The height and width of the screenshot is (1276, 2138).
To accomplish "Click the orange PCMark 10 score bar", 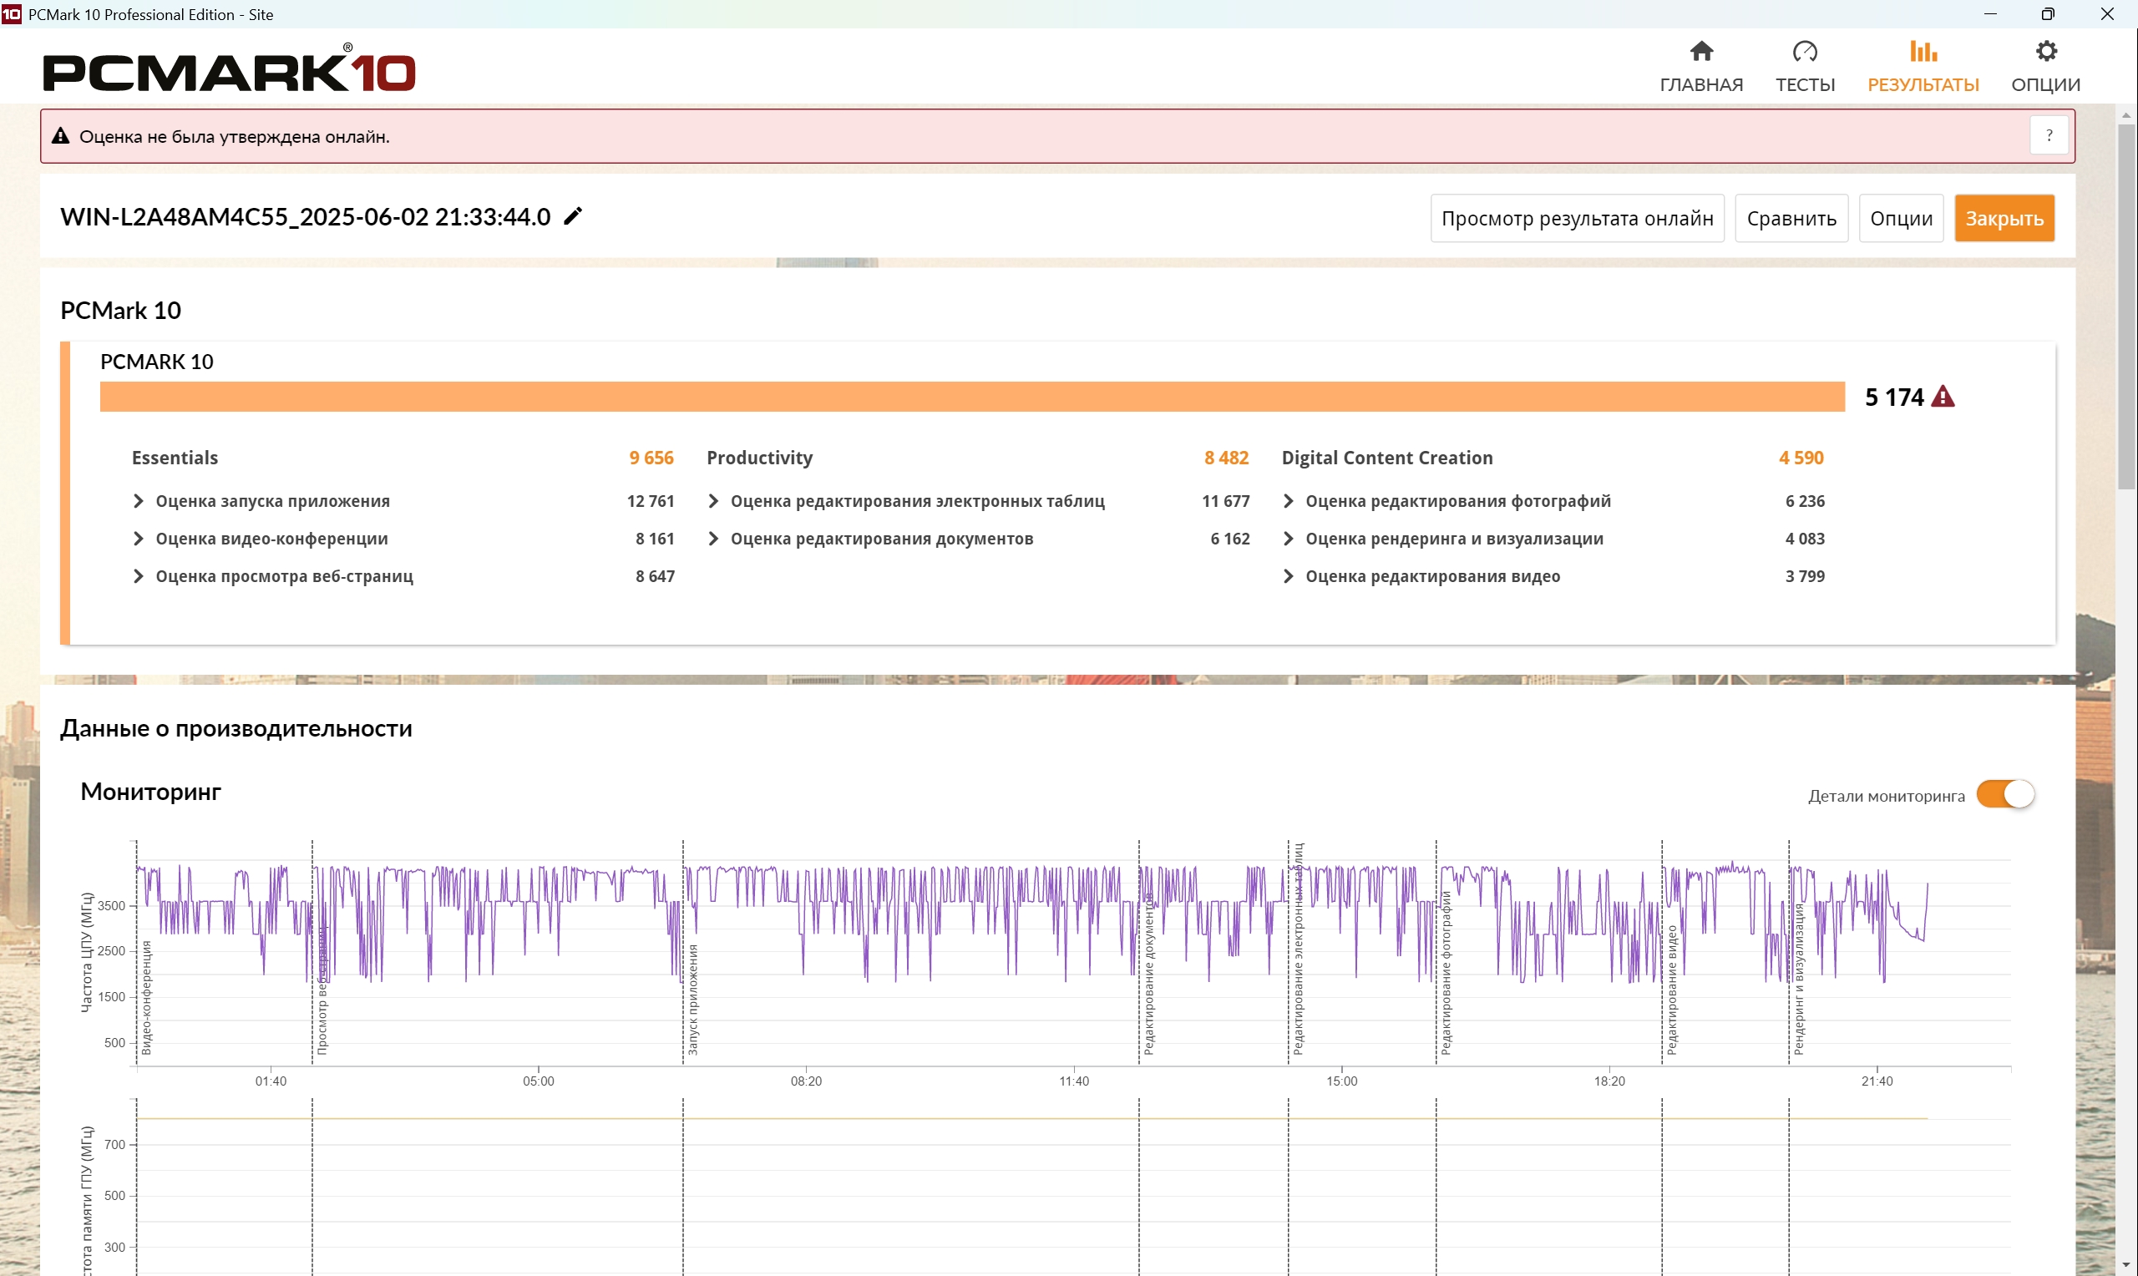I will 971,397.
